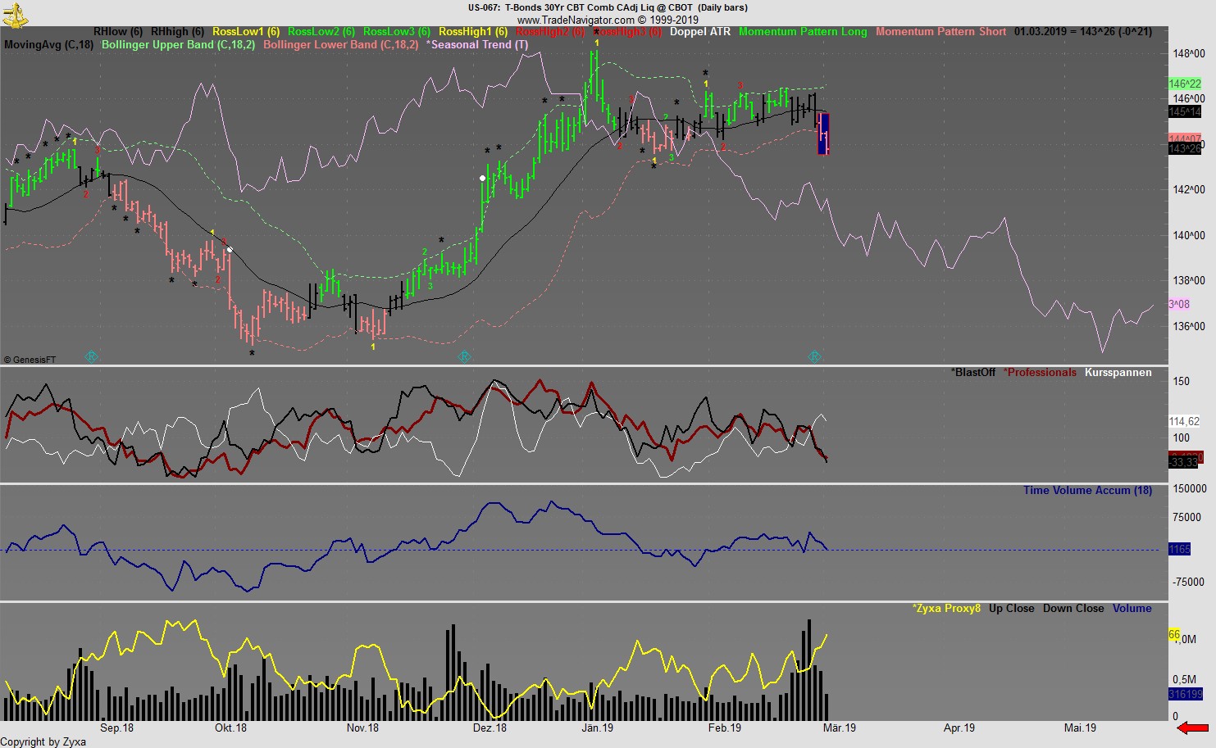
Task: Click the black 145^14 price tag
Action: point(1185,111)
